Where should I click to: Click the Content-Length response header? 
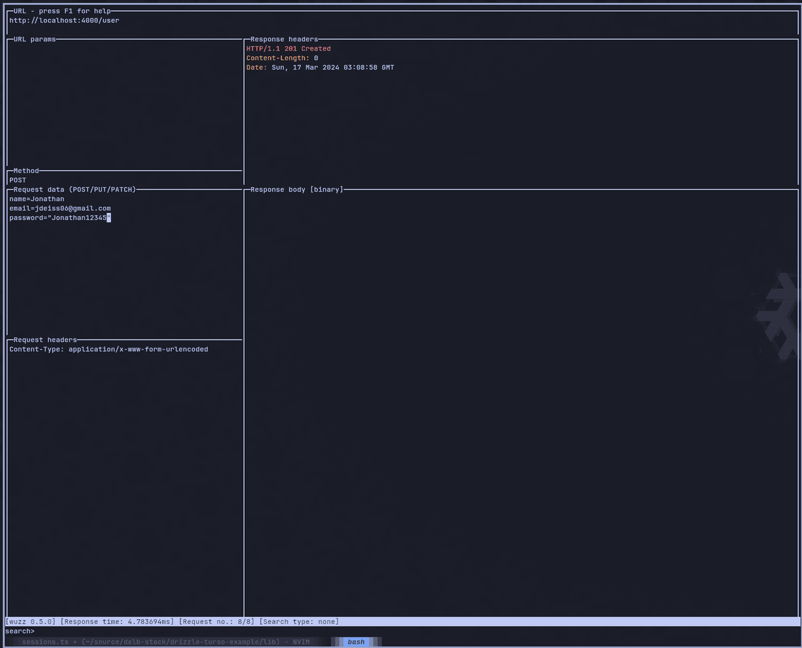282,58
